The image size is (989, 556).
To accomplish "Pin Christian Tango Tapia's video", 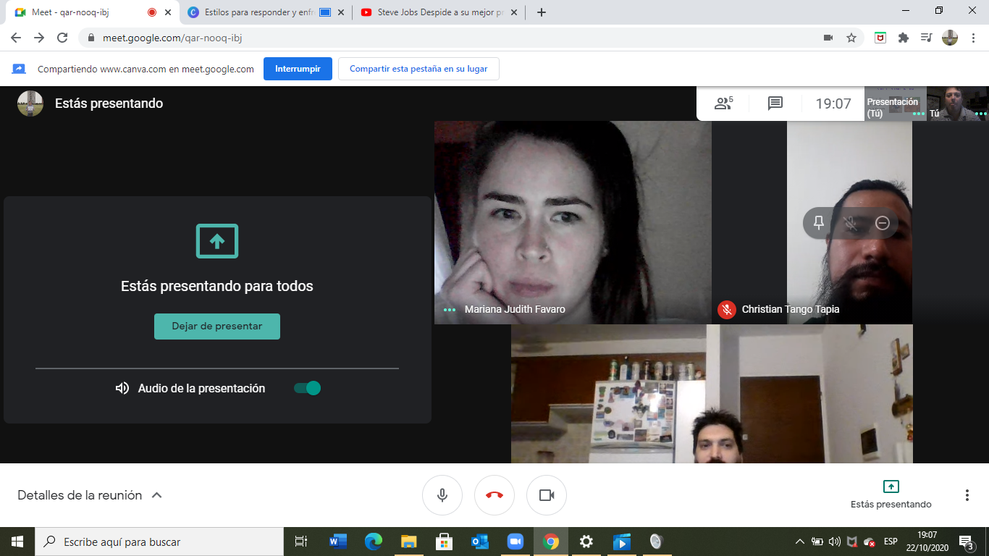I will tap(819, 223).
